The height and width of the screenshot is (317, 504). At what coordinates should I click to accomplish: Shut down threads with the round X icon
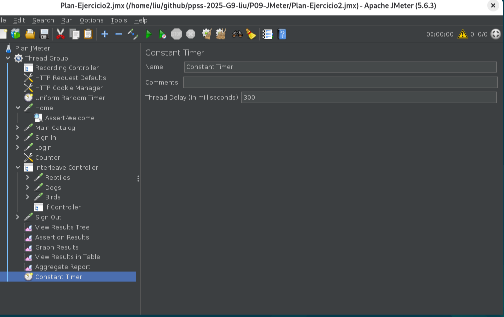click(x=191, y=34)
